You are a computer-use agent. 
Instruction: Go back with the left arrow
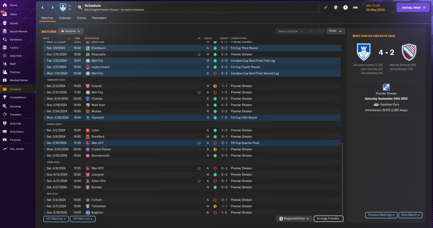coord(42,7)
